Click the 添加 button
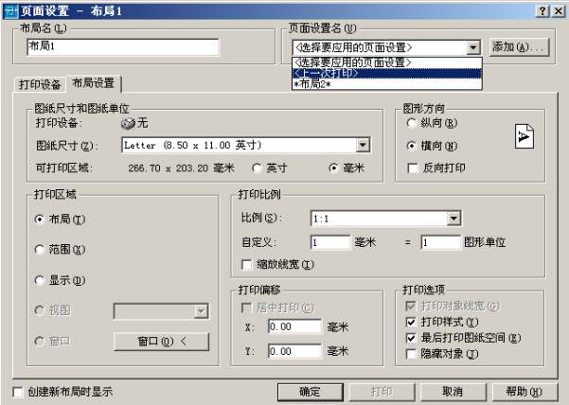 519,47
